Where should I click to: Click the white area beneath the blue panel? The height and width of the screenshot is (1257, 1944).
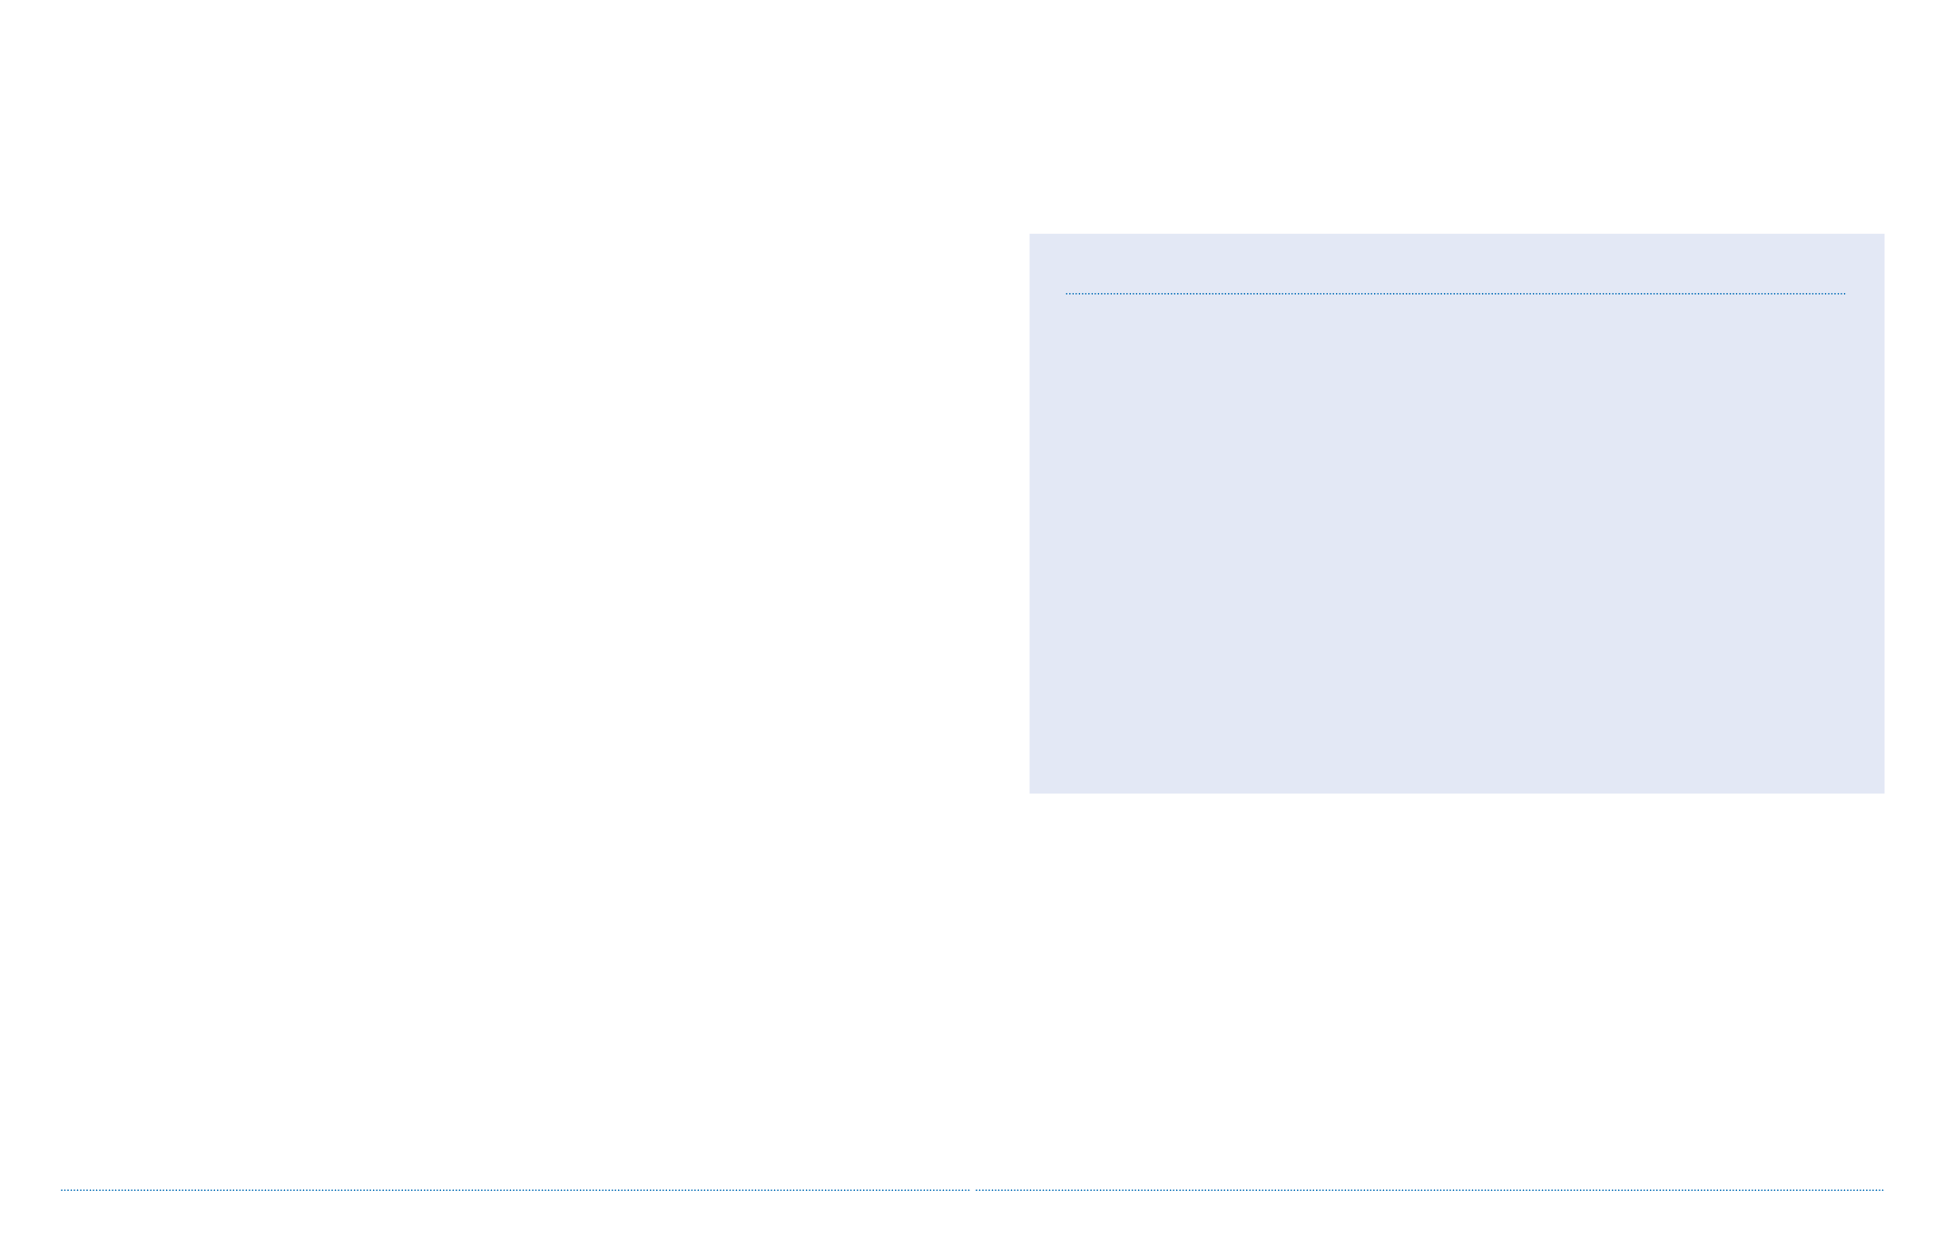[x=1456, y=989]
